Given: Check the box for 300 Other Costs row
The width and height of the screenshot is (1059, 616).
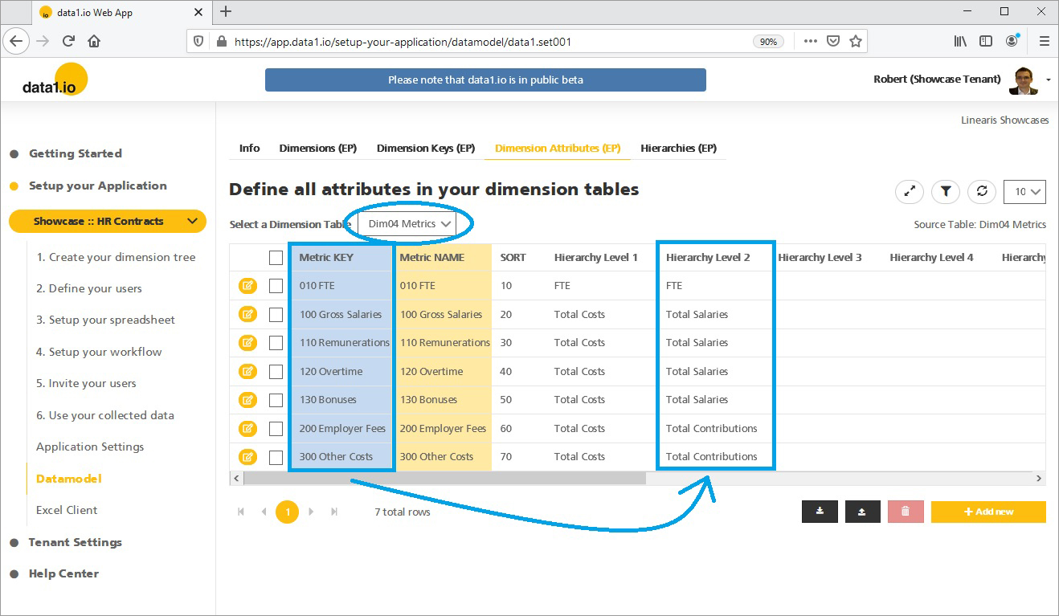Looking at the screenshot, I should pyautogui.click(x=276, y=457).
